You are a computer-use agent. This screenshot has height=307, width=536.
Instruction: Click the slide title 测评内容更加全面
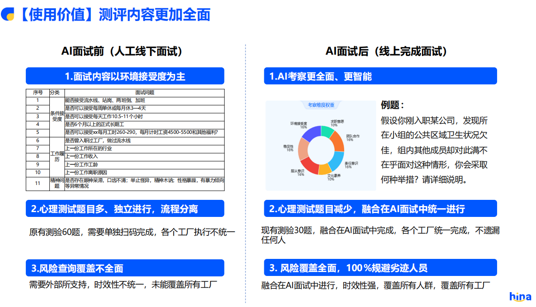coord(155,14)
